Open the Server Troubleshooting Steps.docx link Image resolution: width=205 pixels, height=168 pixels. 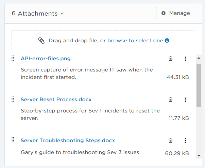click(x=68, y=141)
